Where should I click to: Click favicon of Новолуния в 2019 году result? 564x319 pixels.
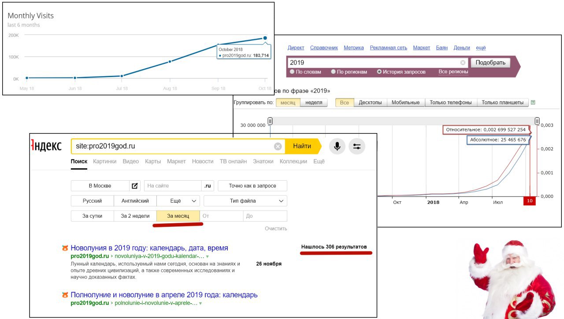(65, 248)
